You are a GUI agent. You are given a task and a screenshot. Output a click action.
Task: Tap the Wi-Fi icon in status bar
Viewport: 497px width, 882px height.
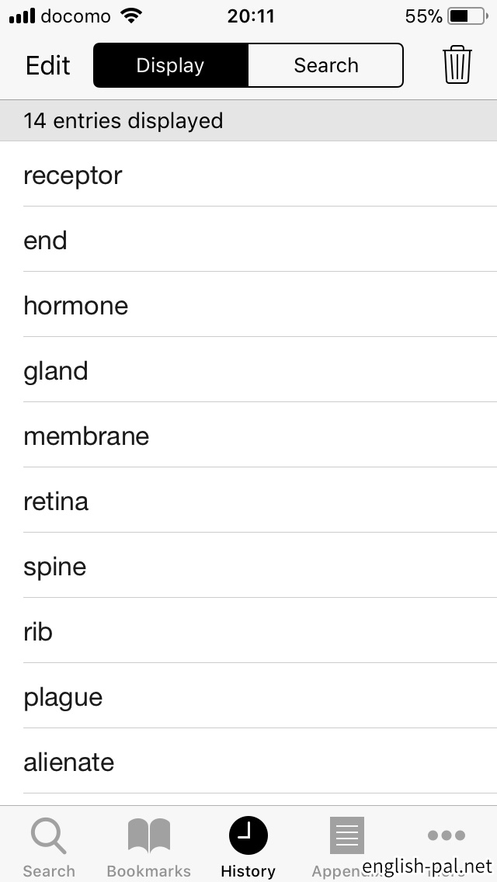click(x=132, y=16)
